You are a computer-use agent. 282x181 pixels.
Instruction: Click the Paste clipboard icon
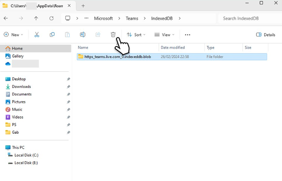67,35
